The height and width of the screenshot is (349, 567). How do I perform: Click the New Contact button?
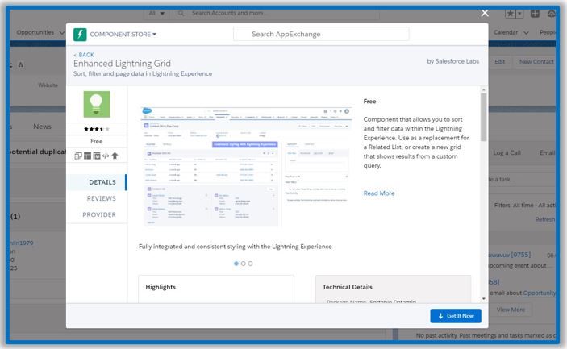[x=536, y=62]
